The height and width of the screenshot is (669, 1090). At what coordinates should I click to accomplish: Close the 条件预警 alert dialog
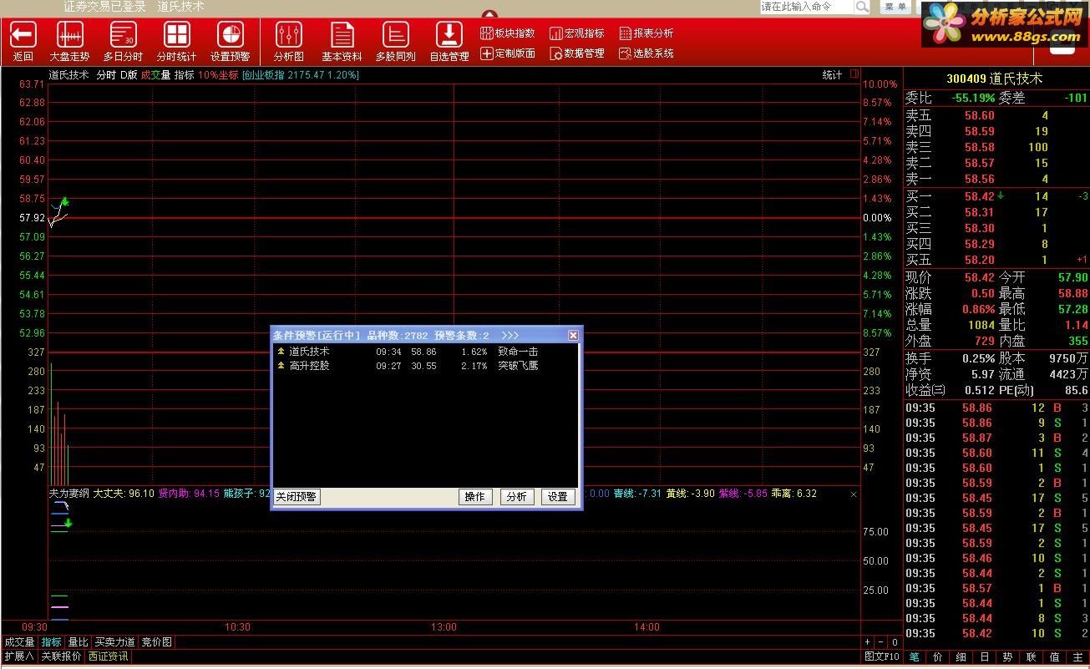573,335
